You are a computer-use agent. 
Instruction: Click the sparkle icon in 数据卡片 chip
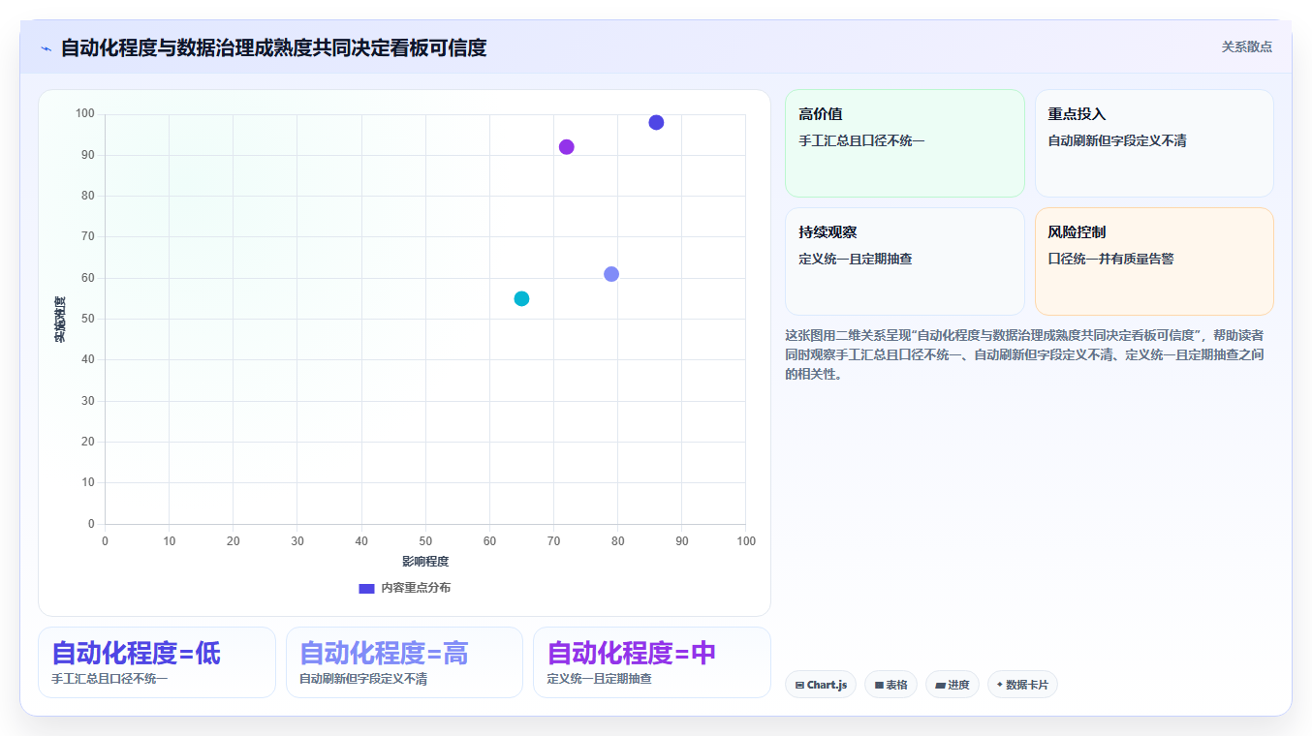1000,685
